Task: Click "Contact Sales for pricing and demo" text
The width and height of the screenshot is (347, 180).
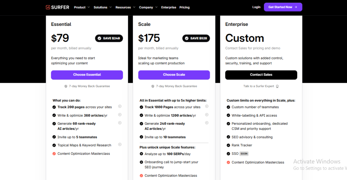Action: pyautogui.click(x=253, y=48)
